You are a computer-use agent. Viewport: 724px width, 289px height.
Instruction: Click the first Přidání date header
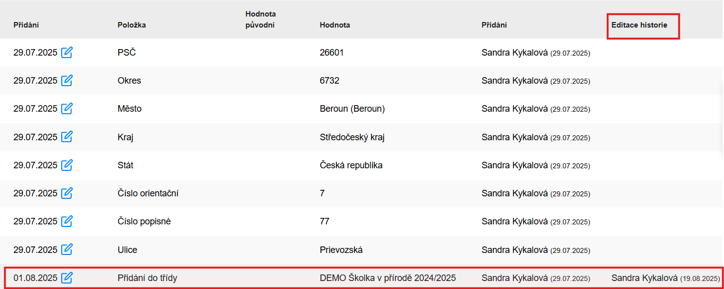(26, 25)
